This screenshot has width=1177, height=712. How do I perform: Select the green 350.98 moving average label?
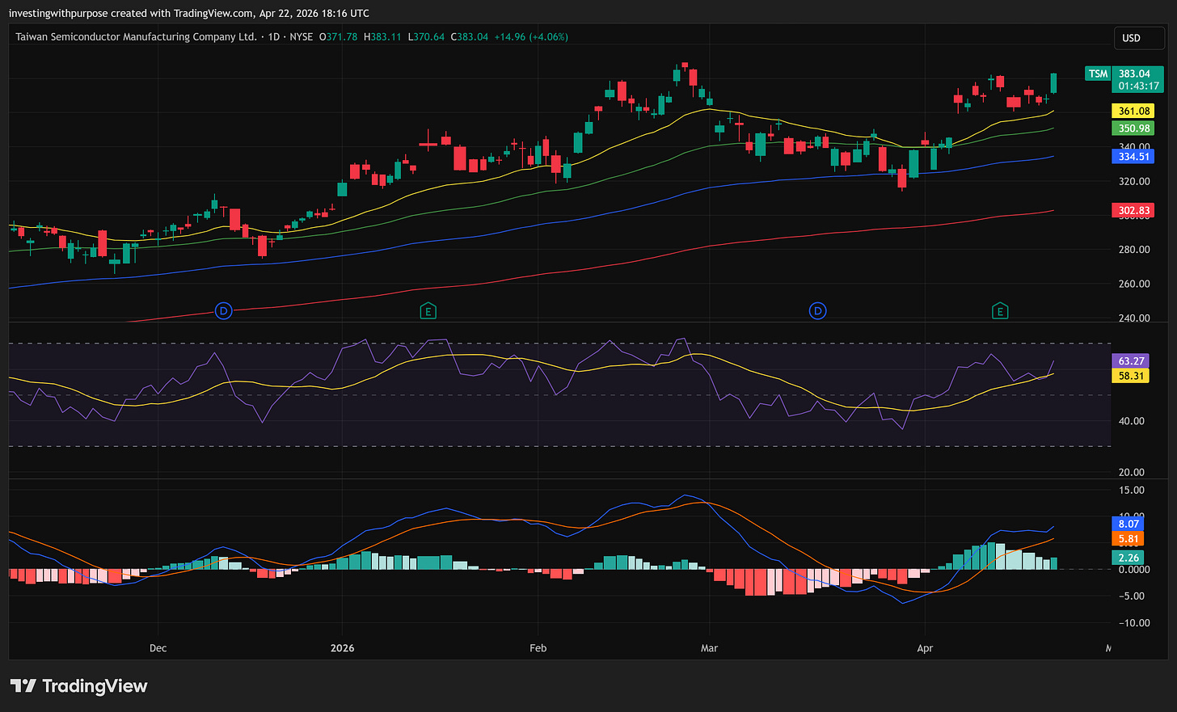click(x=1134, y=128)
